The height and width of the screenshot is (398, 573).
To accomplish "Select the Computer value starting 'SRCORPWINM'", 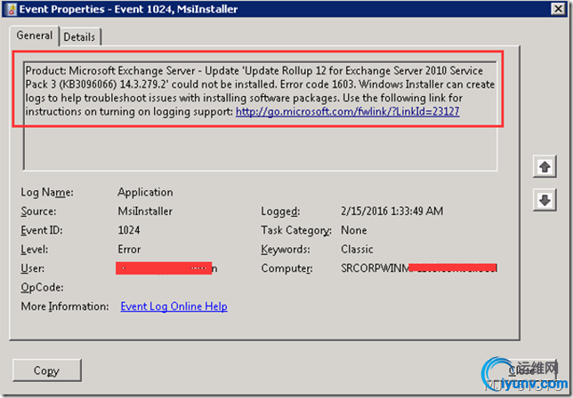I will tap(419, 268).
